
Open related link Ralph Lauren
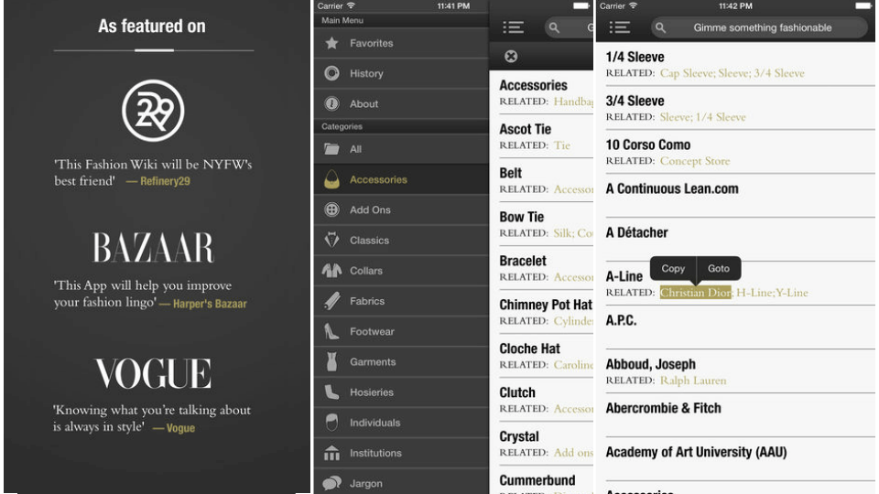coord(693,381)
